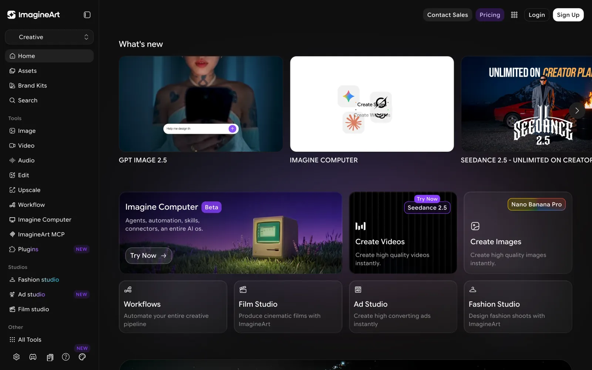Click Try Now on Imagine Computer banner
Screen dimensions: 592x370
point(149,256)
